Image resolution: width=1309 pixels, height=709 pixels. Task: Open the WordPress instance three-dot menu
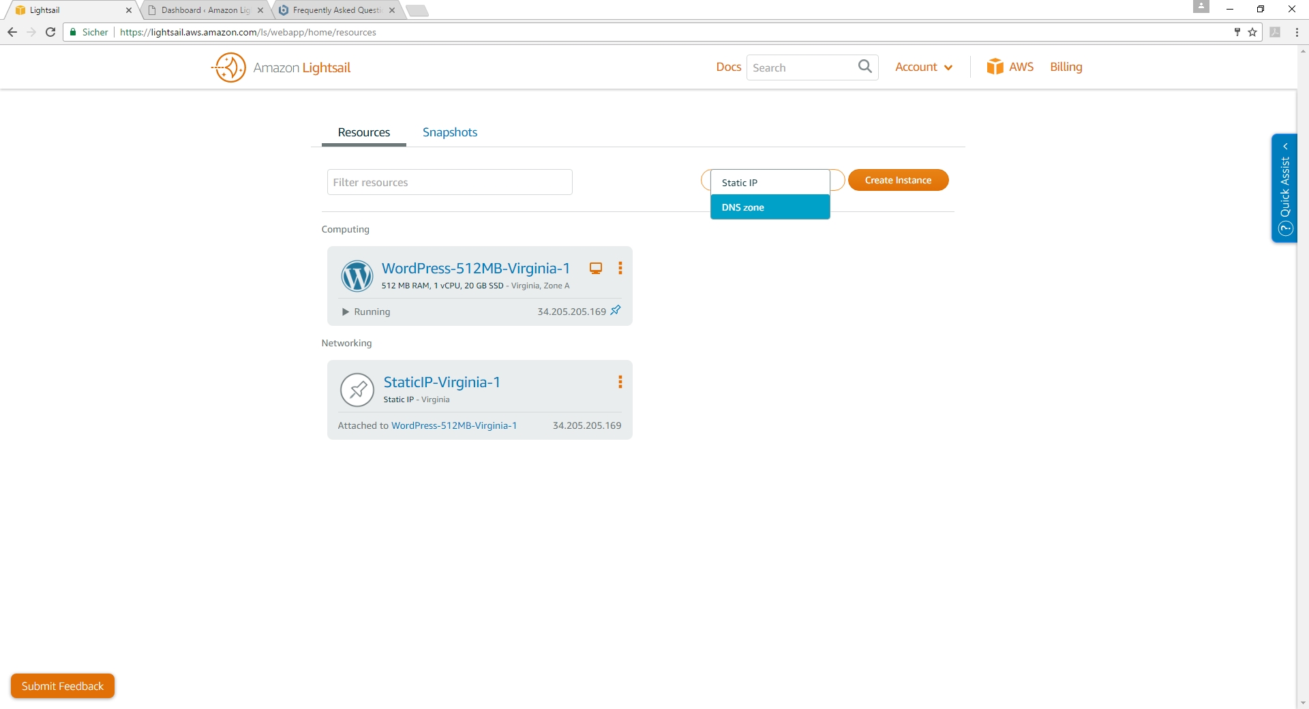point(620,269)
